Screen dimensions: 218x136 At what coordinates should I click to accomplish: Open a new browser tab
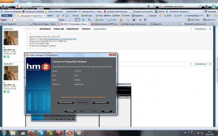coord(213,24)
